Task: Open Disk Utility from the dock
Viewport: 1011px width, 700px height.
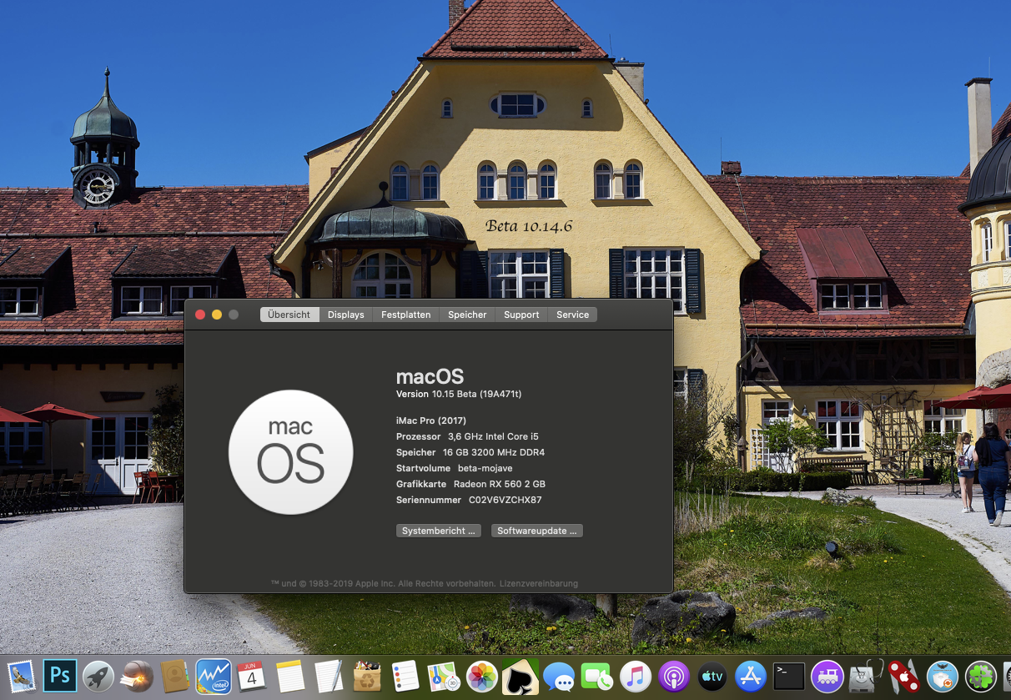Action: [x=865, y=676]
